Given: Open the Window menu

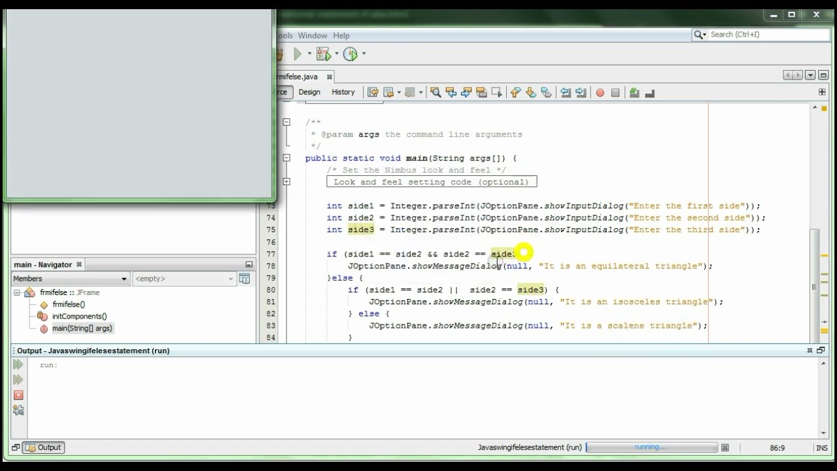Looking at the screenshot, I should pyautogui.click(x=313, y=35).
